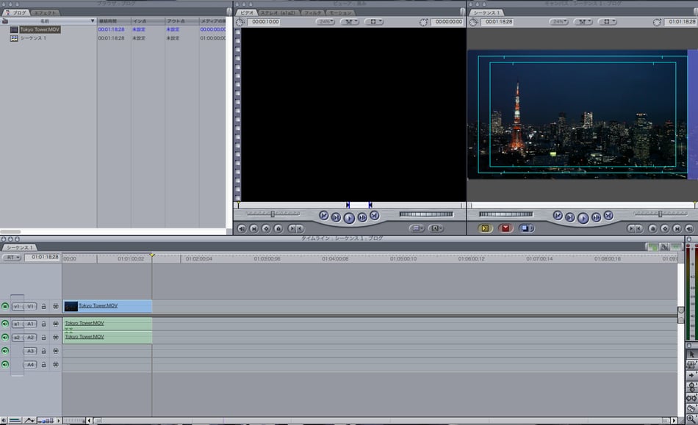This screenshot has width=698, height=425.
Task: Click the Viewer shuttle control slider
Action: 272,214
